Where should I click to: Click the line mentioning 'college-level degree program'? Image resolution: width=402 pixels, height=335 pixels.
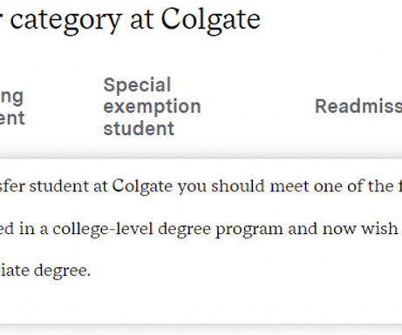click(201, 229)
